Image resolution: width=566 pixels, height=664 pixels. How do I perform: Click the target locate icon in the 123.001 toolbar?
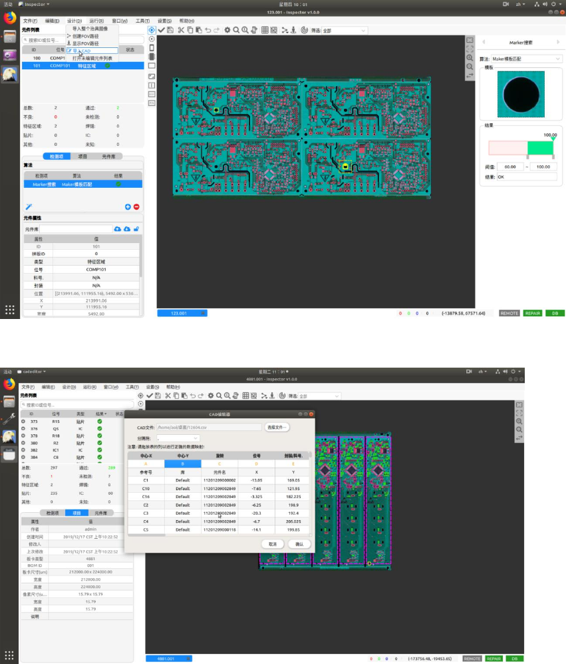click(x=152, y=30)
